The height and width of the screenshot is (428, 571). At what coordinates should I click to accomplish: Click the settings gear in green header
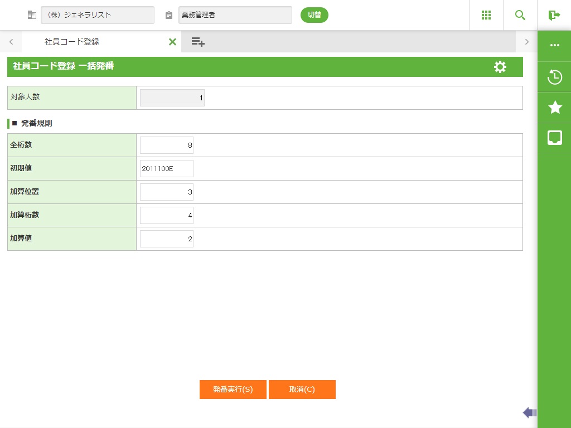pyautogui.click(x=500, y=67)
